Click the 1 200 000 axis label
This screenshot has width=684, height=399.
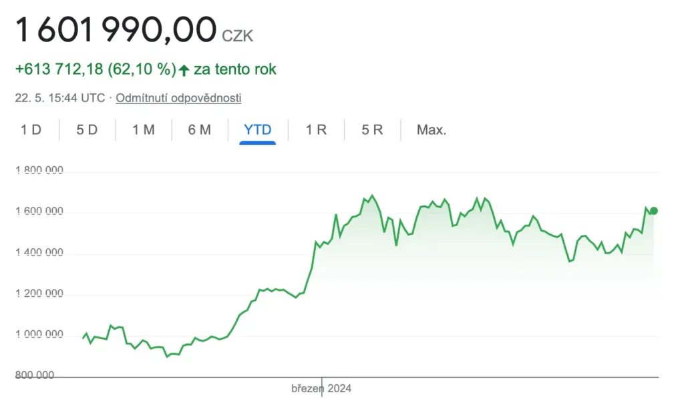pyautogui.click(x=39, y=294)
